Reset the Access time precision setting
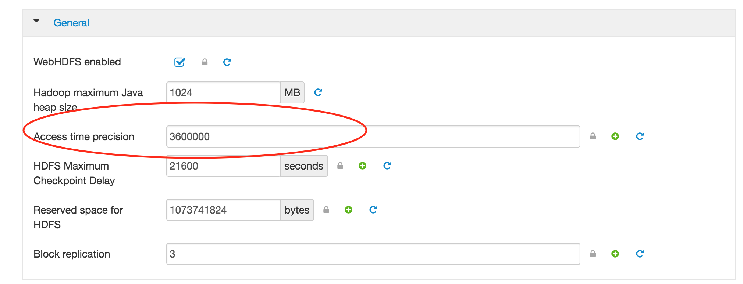Screen dimensions: 743x284 point(640,136)
